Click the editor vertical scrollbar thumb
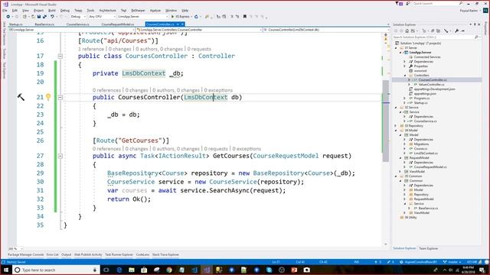 click(386, 121)
